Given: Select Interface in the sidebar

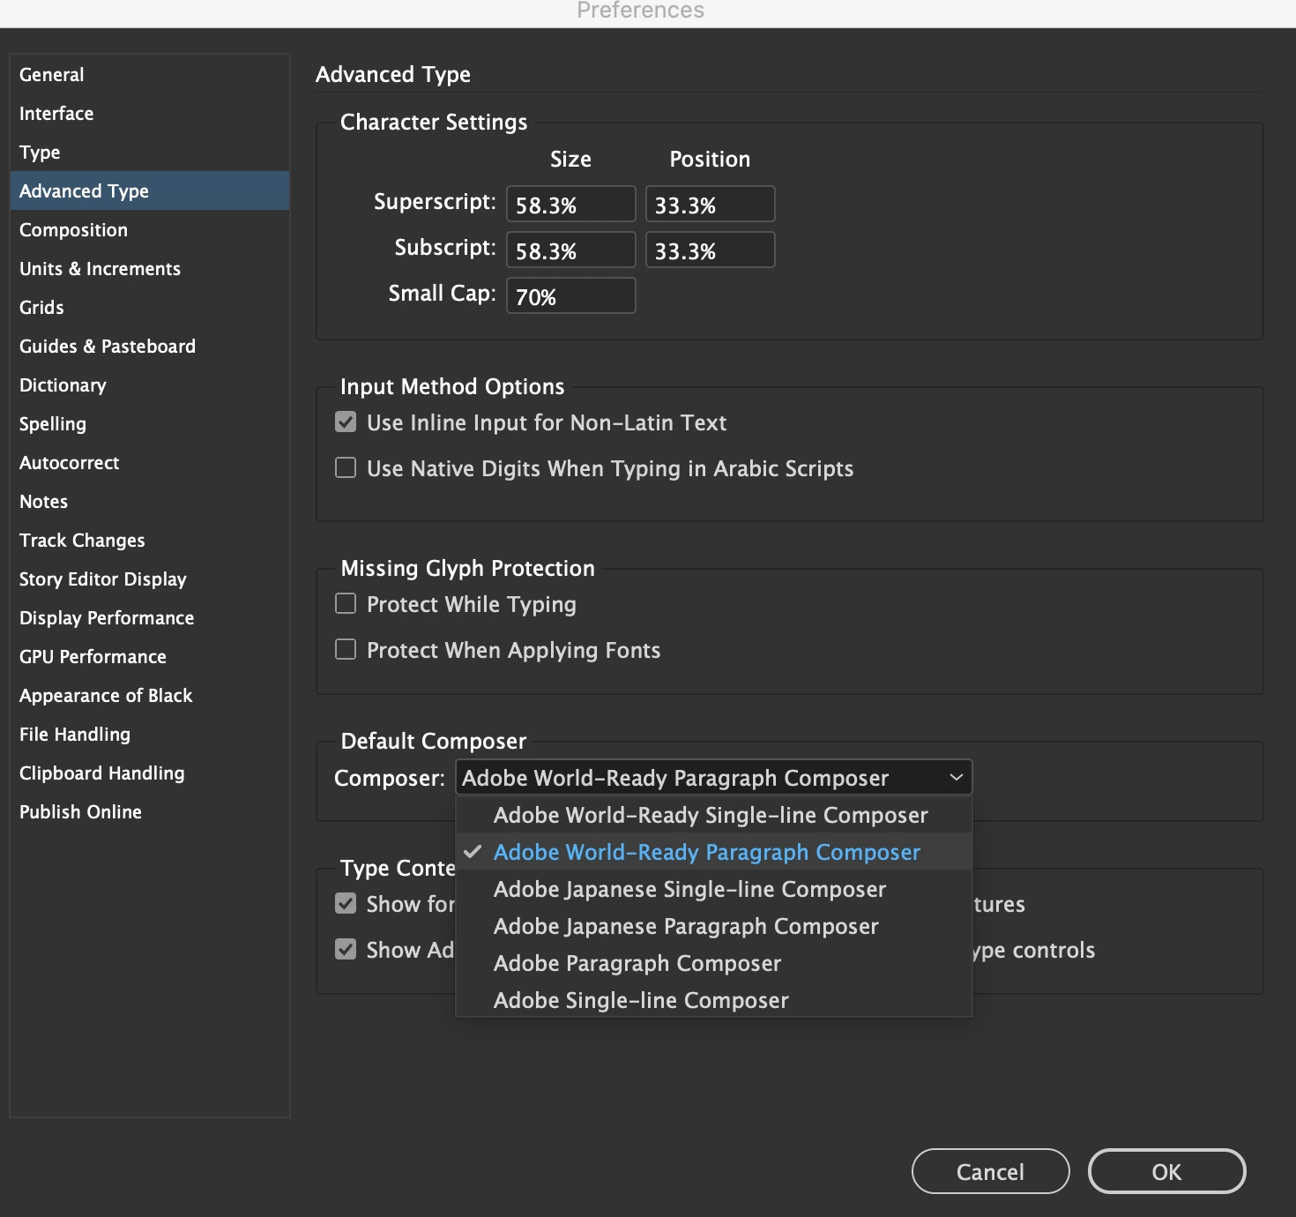Looking at the screenshot, I should click(x=150, y=114).
